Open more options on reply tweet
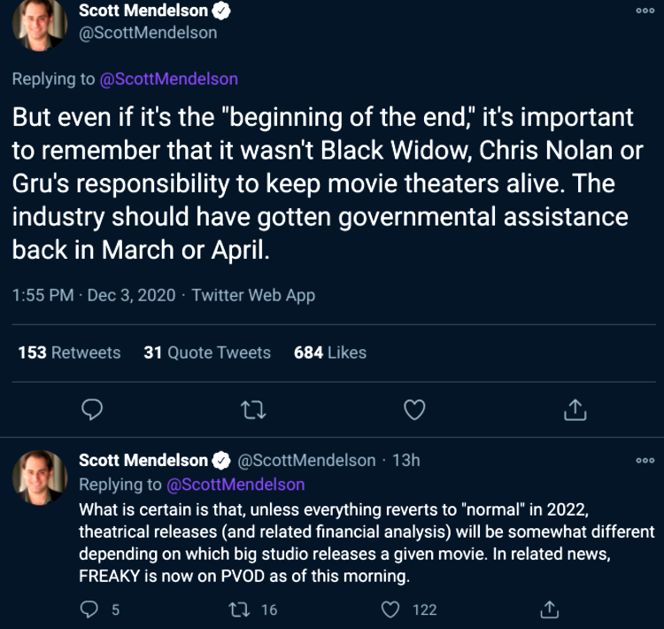The image size is (664, 629). tap(645, 461)
